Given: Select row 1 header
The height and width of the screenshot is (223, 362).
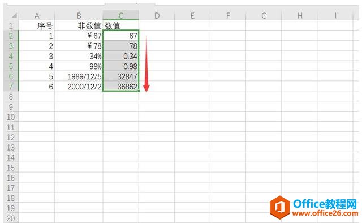Looking at the screenshot, I should pyautogui.click(x=11, y=25).
